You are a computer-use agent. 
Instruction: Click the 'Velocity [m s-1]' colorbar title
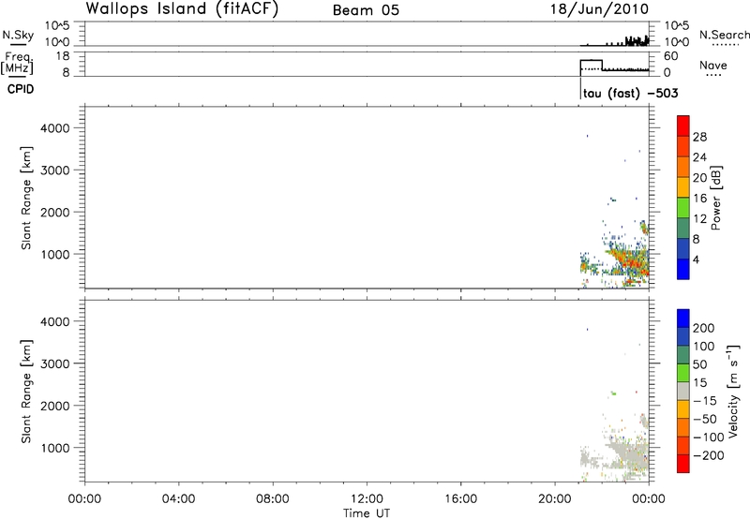(x=733, y=391)
